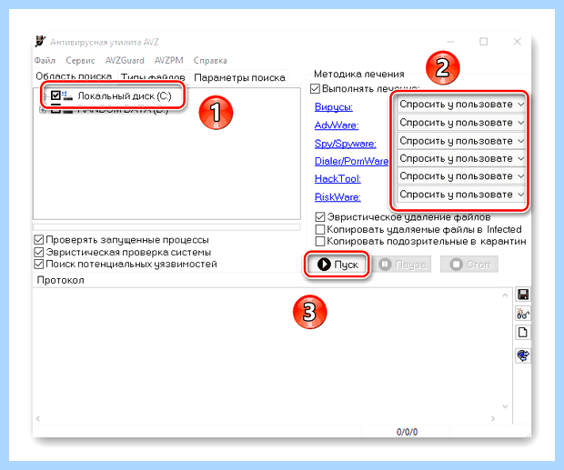This screenshot has width=564, height=470.
Task: Toggle the Выполнять лечение checkbox
Action: pos(315,88)
